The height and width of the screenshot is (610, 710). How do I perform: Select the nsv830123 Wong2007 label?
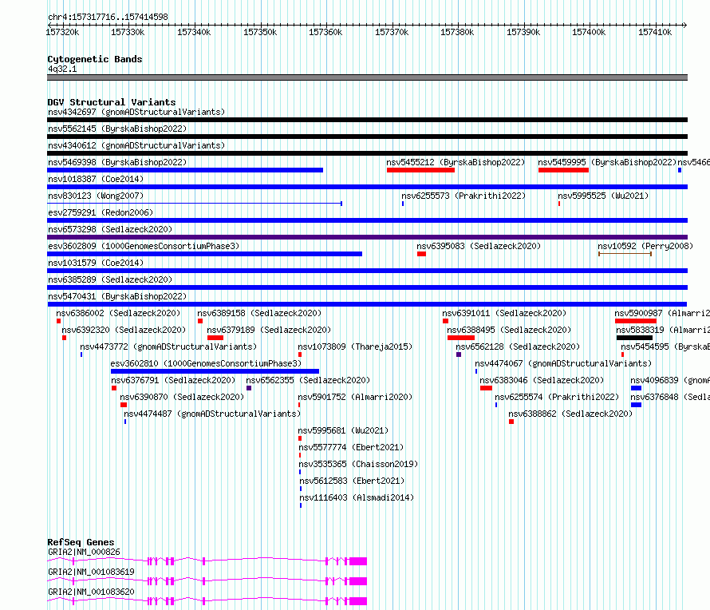tap(96, 196)
